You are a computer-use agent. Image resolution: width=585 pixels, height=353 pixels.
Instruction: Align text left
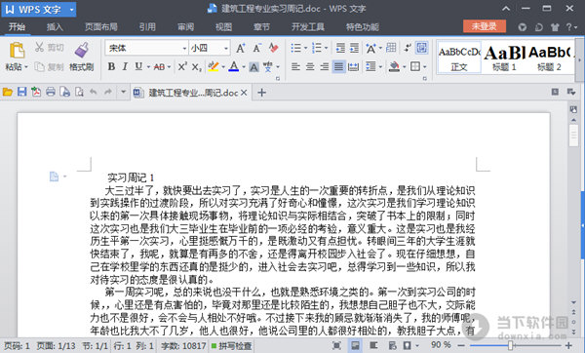coord(295,66)
